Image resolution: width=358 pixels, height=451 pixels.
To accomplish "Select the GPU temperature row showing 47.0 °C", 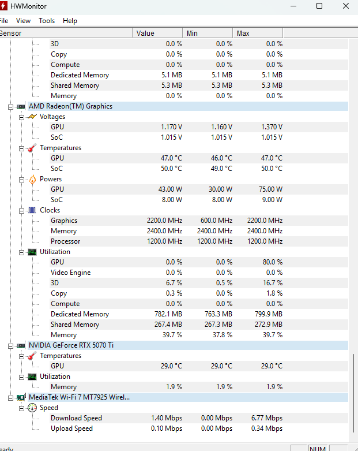I will pos(199,158).
